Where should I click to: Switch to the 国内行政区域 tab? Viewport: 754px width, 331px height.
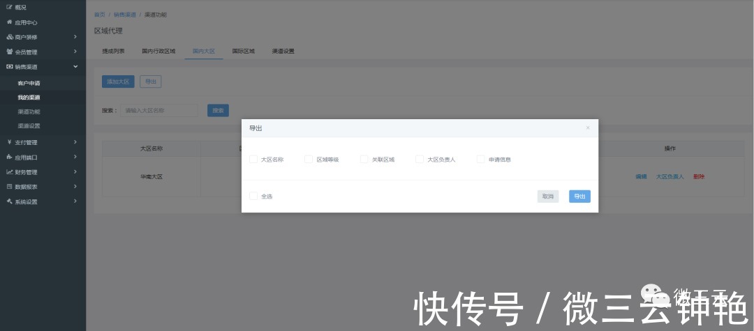158,51
